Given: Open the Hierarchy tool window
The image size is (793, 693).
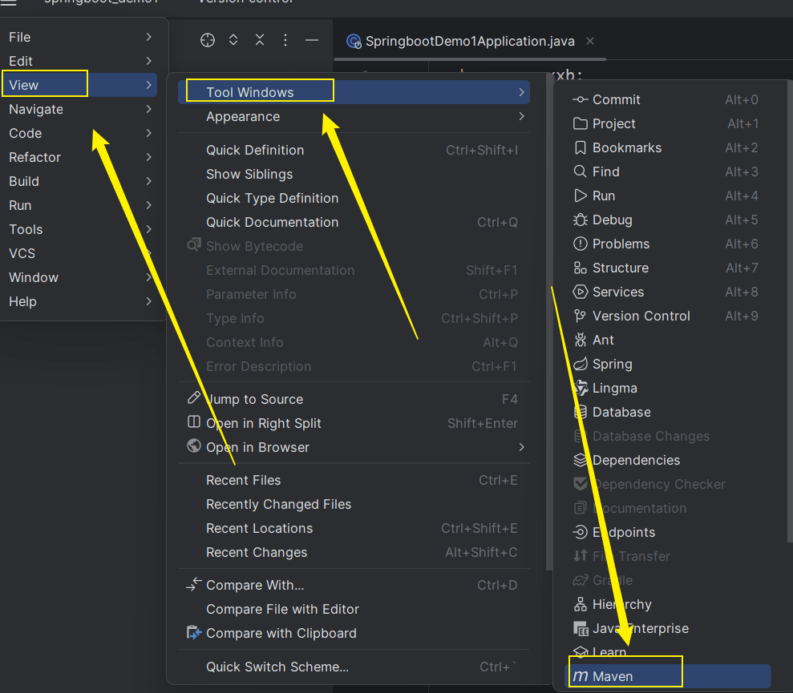Looking at the screenshot, I should (667, 604).
